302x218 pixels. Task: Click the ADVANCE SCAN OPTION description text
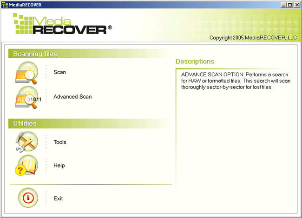pos(236,81)
